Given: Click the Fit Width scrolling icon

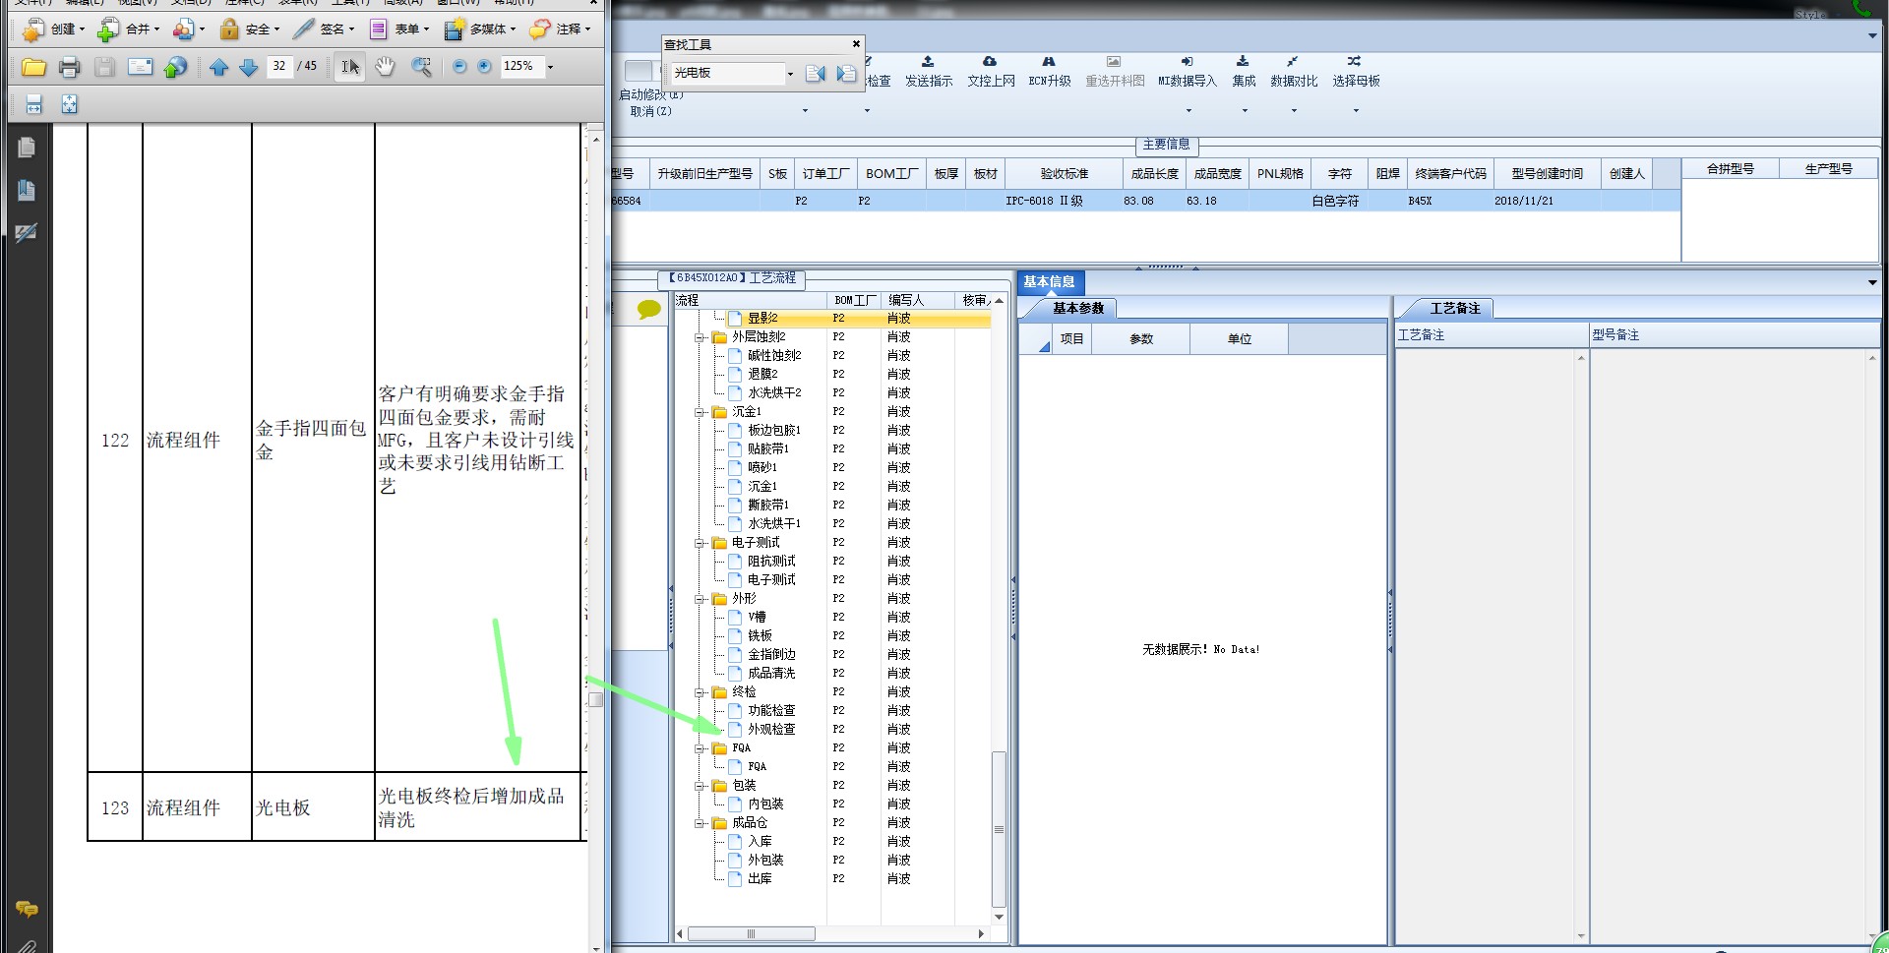Looking at the screenshot, I should [x=33, y=104].
